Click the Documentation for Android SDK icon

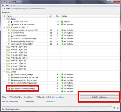click(x=12, y=30)
